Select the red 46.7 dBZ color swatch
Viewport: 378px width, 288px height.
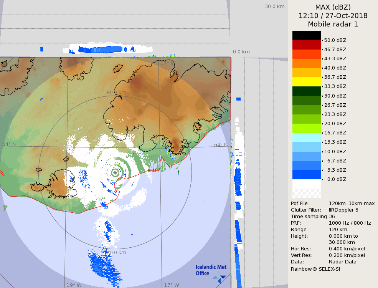coord(306,45)
